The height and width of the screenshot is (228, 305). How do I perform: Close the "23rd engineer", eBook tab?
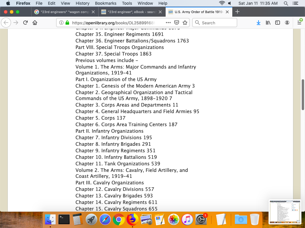[160, 12]
